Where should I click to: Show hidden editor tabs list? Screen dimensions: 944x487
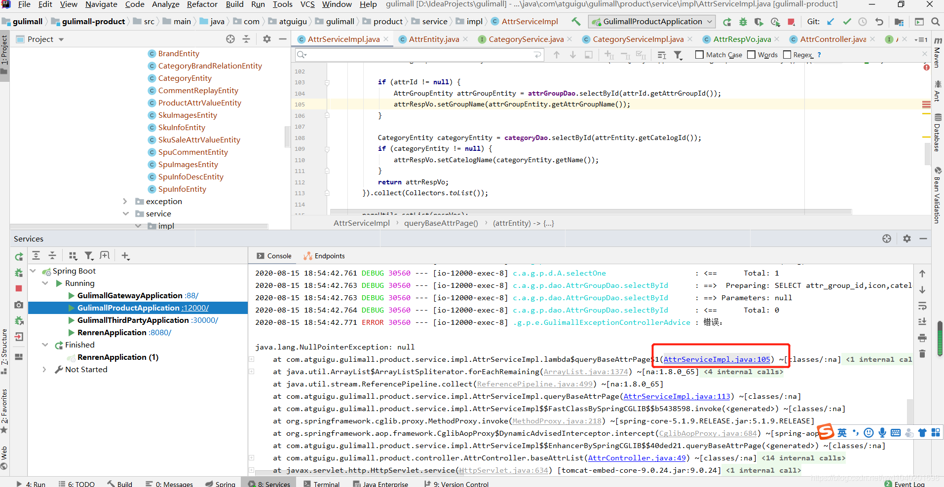click(x=921, y=39)
